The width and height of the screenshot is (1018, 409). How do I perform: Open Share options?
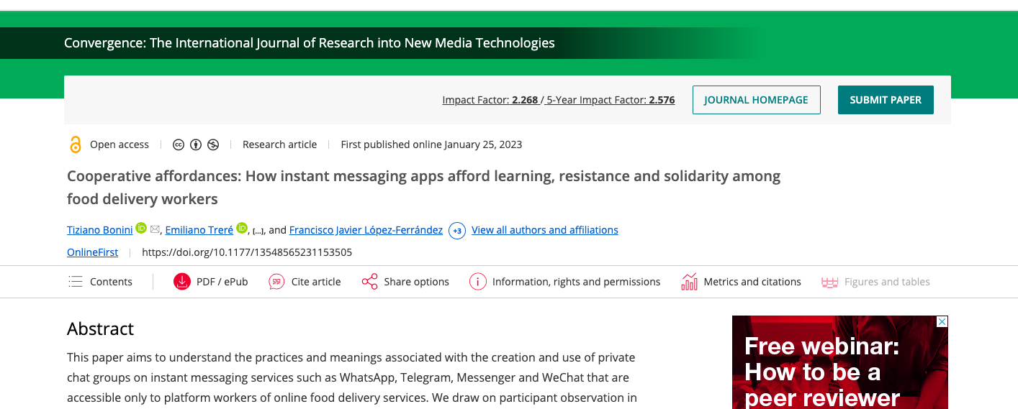click(x=405, y=282)
